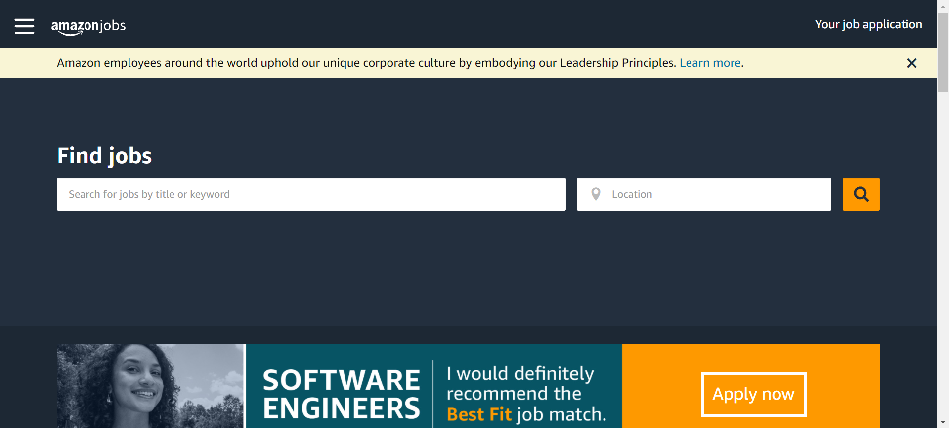This screenshot has height=428, width=949.
Task: Focus the Location search field
Action: (704, 194)
